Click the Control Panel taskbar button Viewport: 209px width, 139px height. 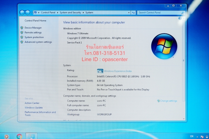click(x=31, y=136)
